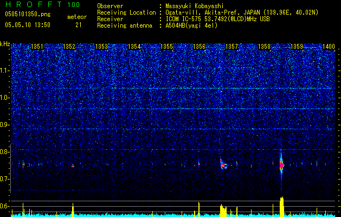Click the 1359 time marker
341x217 pixels.
[x=297, y=46]
